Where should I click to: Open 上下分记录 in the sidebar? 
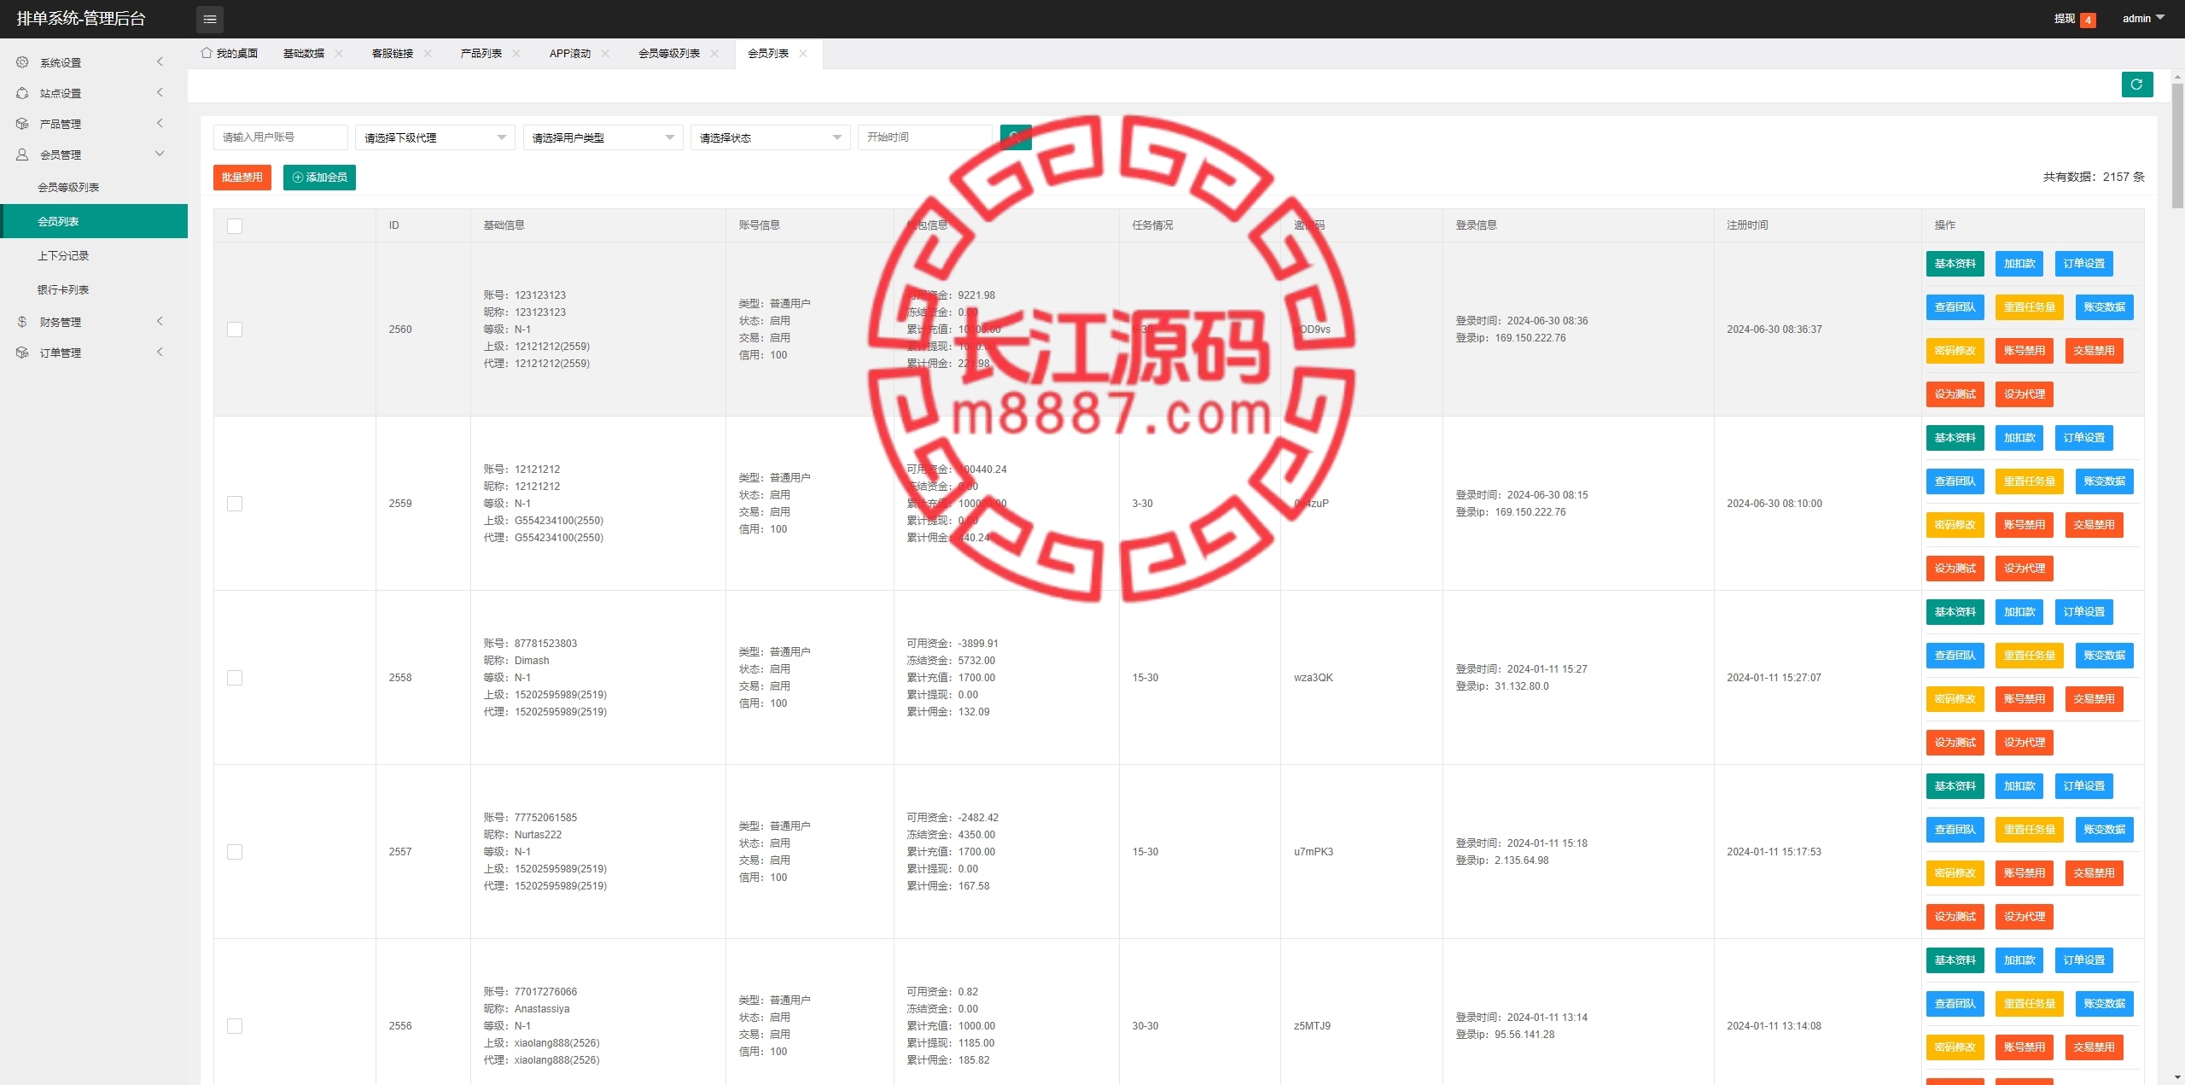[x=94, y=255]
